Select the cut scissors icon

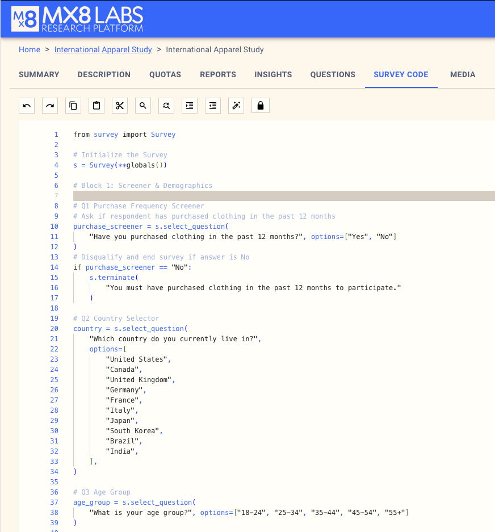pyautogui.click(x=120, y=106)
